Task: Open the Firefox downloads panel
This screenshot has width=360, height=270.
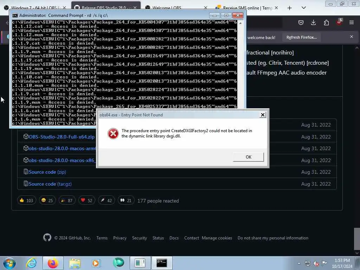Action: click(x=313, y=22)
